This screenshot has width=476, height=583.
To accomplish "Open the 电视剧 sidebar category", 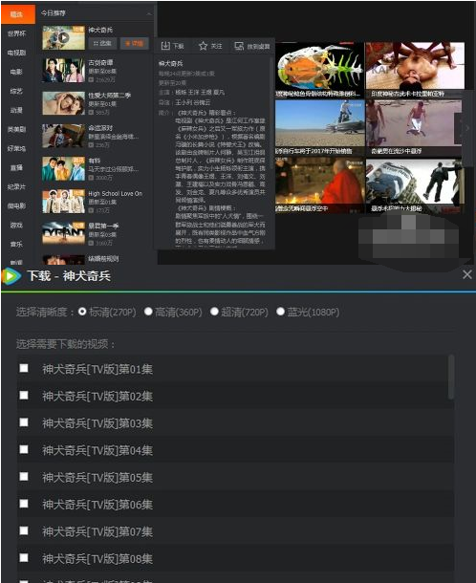I will click(x=17, y=53).
